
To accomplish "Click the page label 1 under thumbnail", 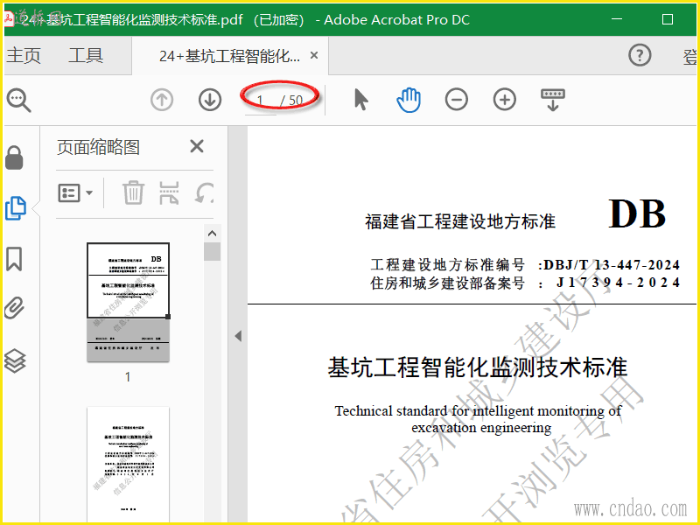I will click(x=128, y=377).
